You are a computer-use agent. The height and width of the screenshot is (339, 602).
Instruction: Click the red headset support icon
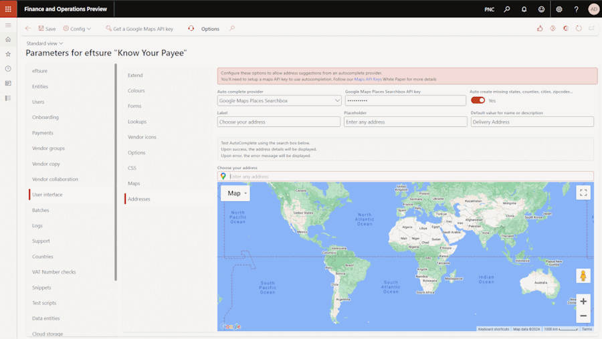click(x=191, y=28)
